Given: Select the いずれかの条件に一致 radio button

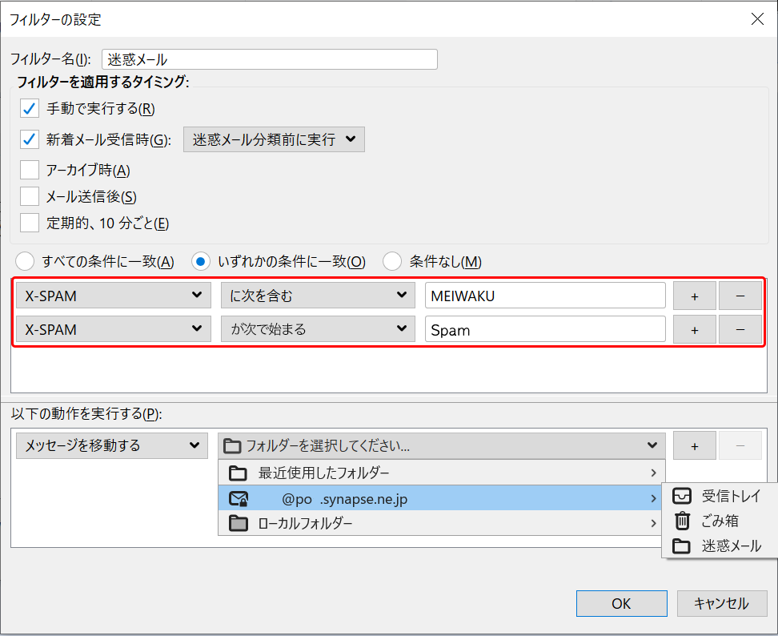Looking at the screenshot, I should [201, 261].
